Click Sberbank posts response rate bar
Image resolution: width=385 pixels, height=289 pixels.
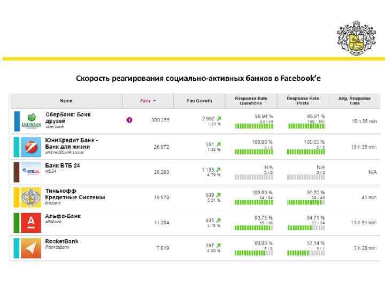click(306, 126)
